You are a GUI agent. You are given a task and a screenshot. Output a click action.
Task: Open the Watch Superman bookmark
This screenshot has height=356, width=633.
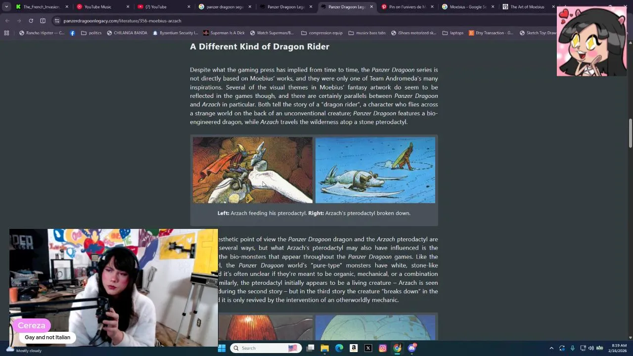pyautogui.click(x=271, y=33)
